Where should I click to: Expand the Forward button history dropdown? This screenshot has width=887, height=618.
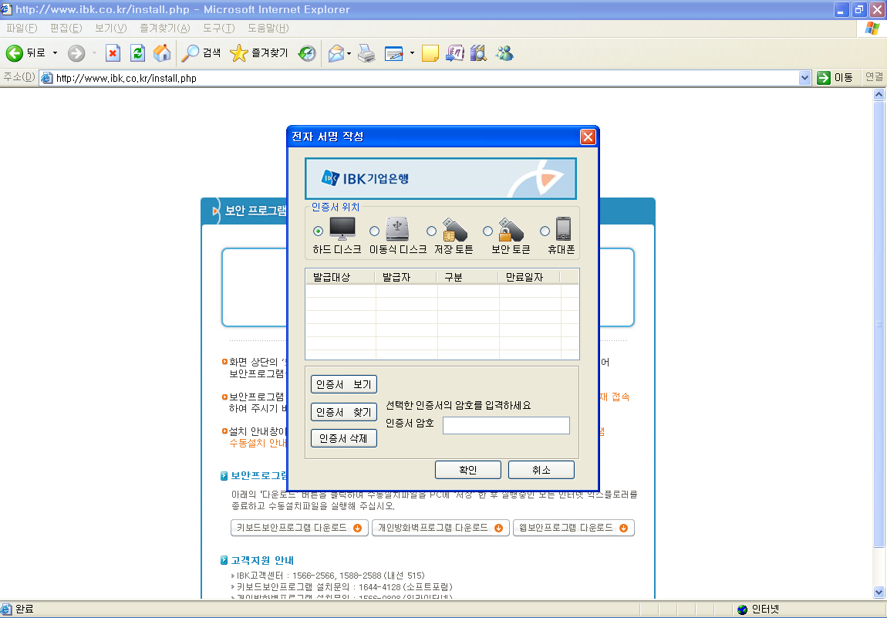[x=94, y=53]
